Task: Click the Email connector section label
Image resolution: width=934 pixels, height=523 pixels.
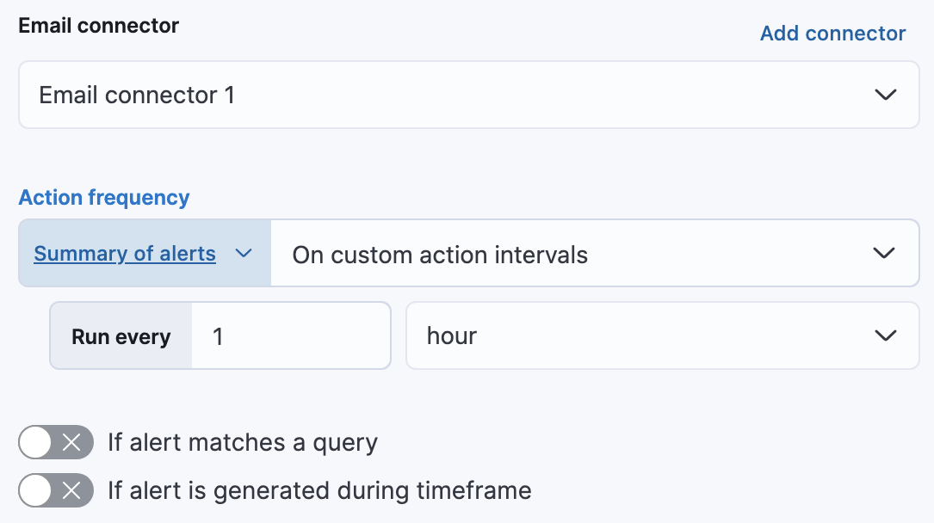Action: pyautogui.click(x=97, y=25)
